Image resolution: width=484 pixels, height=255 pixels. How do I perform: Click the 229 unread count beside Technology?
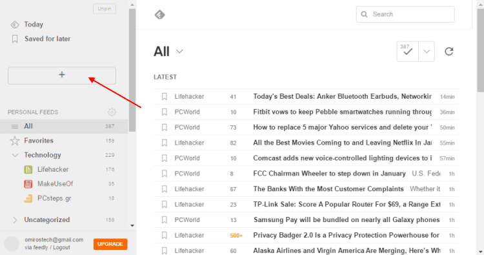pyautogui.click(x=110, y=155)
